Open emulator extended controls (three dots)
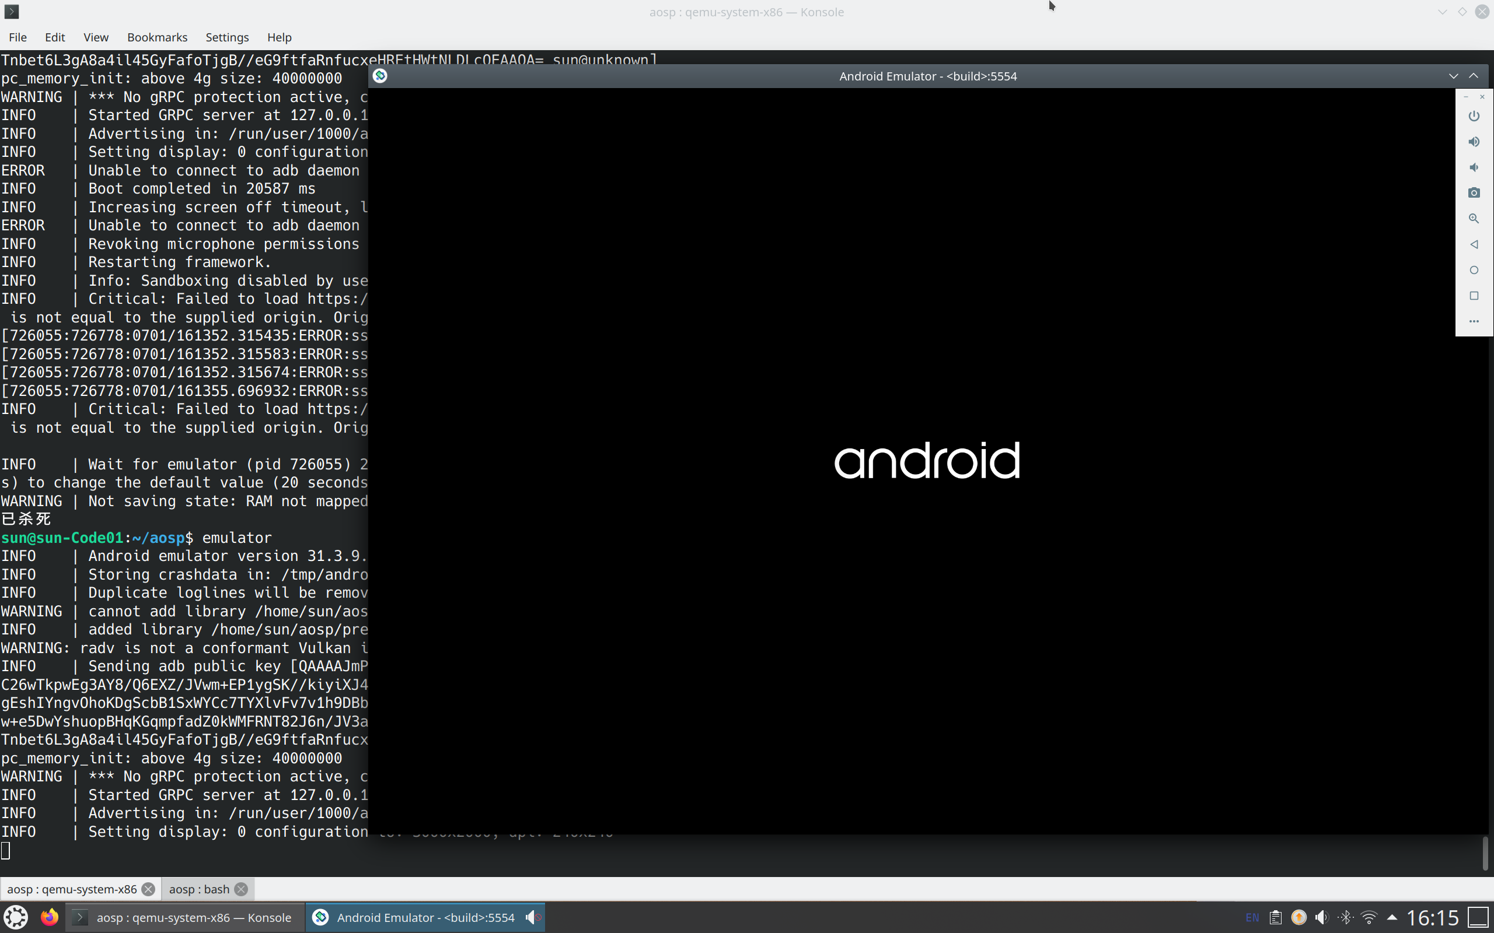 tap(1474, 321)
